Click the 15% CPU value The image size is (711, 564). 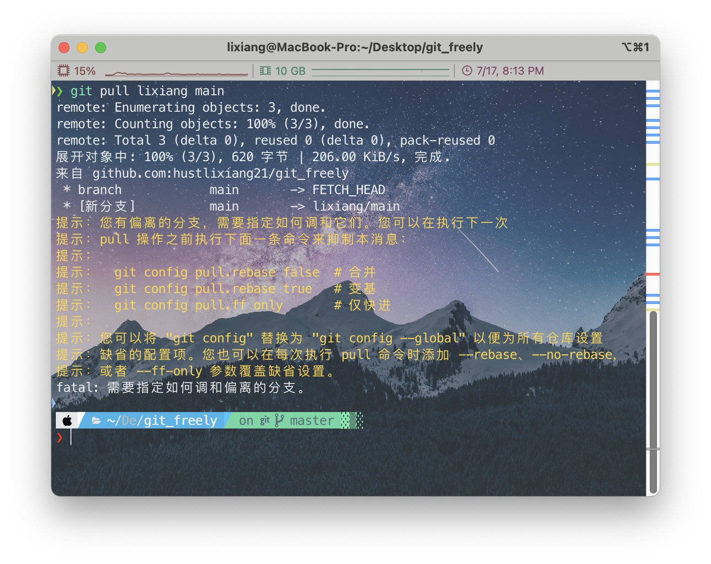pos(85,71)
